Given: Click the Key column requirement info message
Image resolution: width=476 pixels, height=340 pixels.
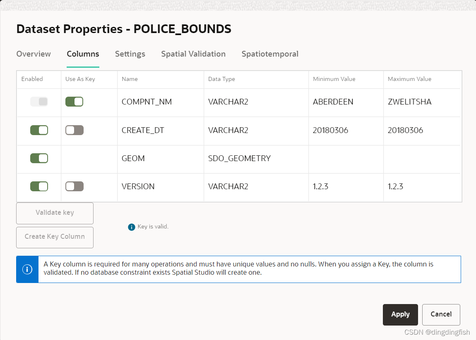Looking at the screenshot, I should 238,269.
